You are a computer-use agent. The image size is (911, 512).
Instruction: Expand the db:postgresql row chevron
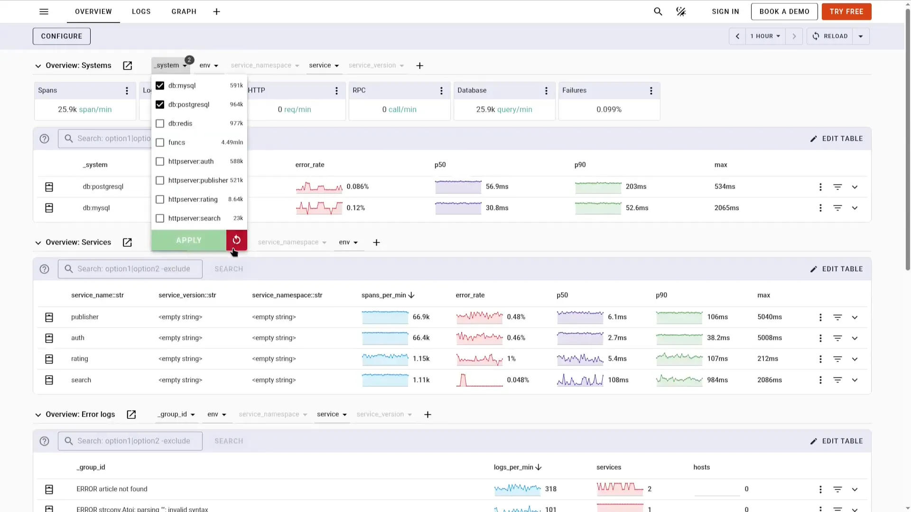(855, 187)
